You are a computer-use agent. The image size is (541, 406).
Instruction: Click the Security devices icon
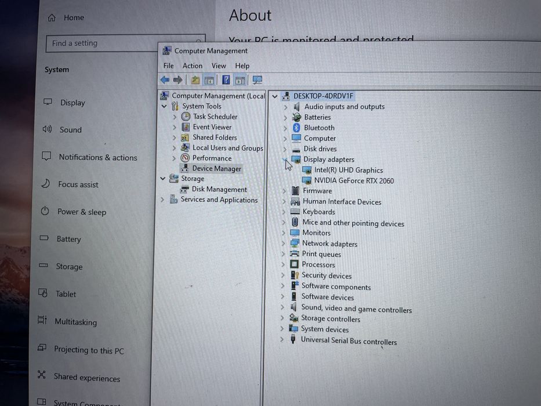tap(295, 275)
